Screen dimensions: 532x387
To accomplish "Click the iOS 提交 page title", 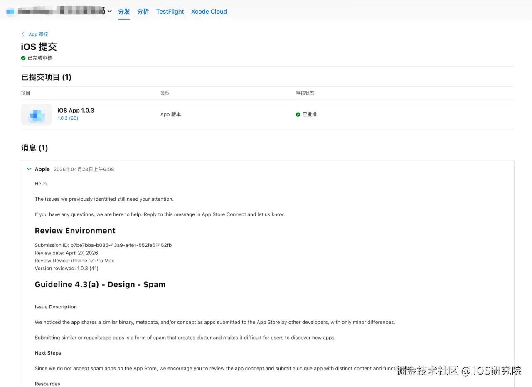I will 39,47.
